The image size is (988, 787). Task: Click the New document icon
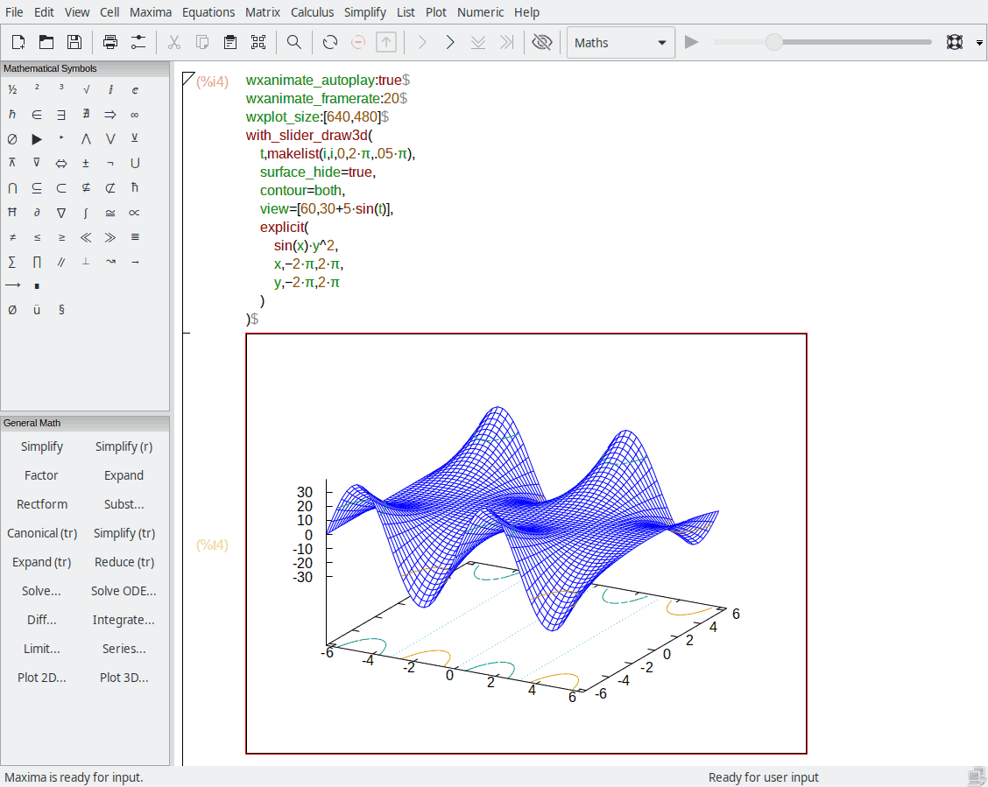tap(18, 42)
